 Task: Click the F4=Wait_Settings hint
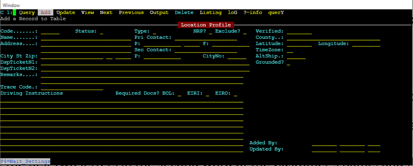(x=25, y=161)
